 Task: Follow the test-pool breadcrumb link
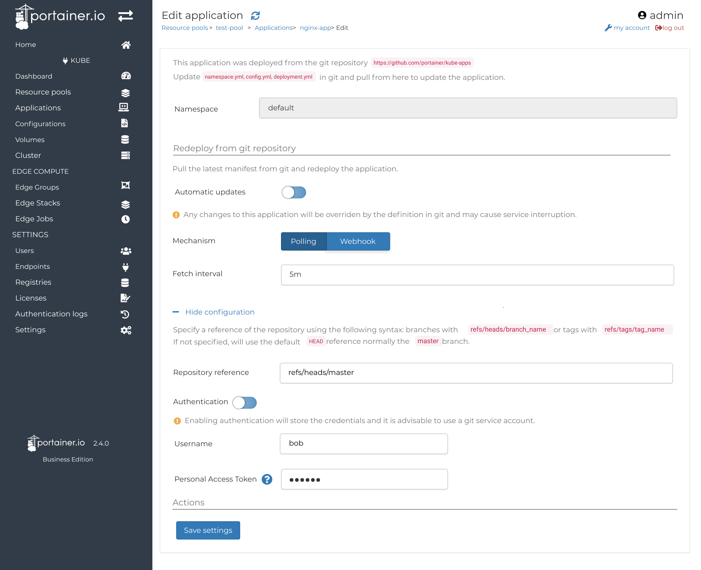tap(229, 28)
